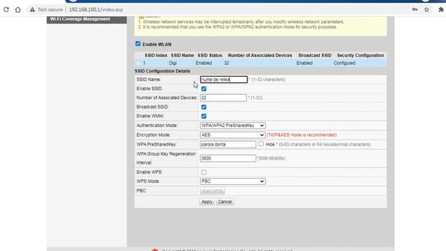Image resolution: width=446 pixels, height=251 pixels.
Task: Tick the SSID index 1 row checkbox
Action: pyautogui.click(x=138, y=63)
